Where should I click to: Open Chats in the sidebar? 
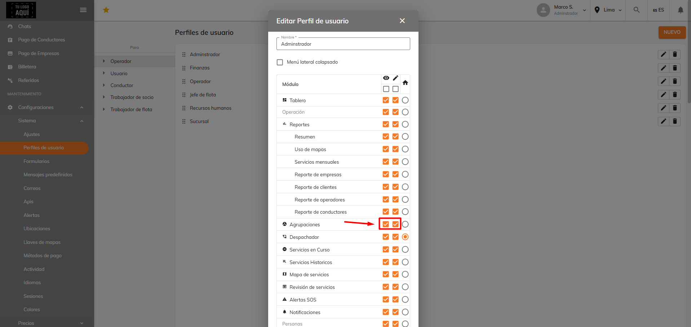25,26
